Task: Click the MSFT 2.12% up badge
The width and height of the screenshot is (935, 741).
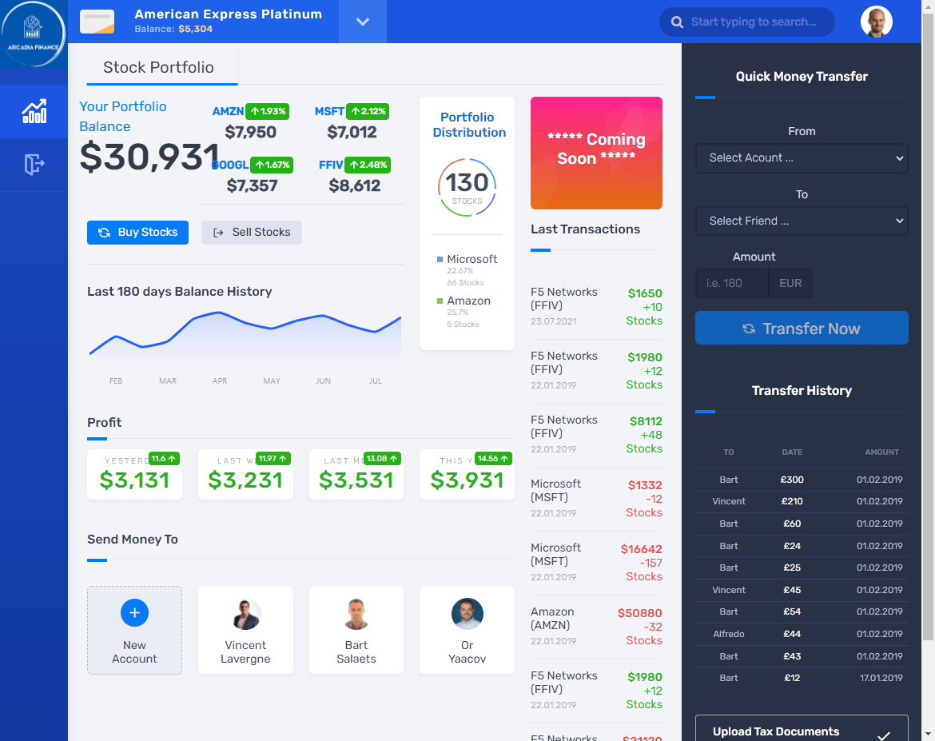Action: point(368,111)
